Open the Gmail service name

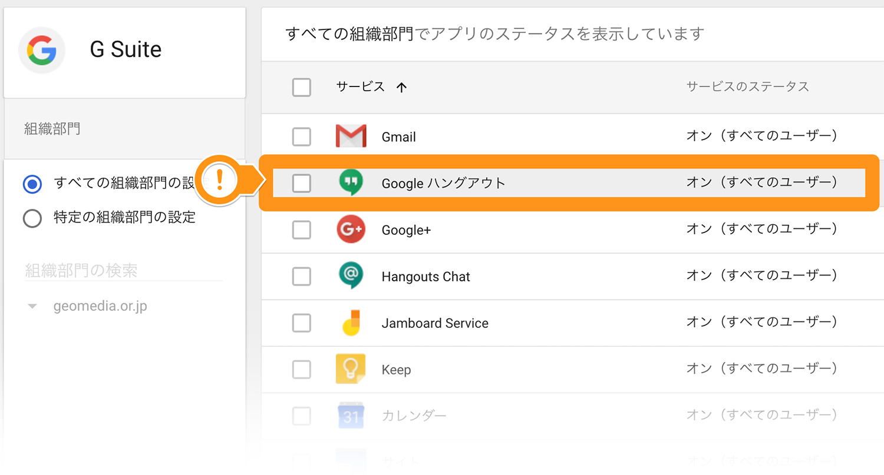click(x=399, y=137)
